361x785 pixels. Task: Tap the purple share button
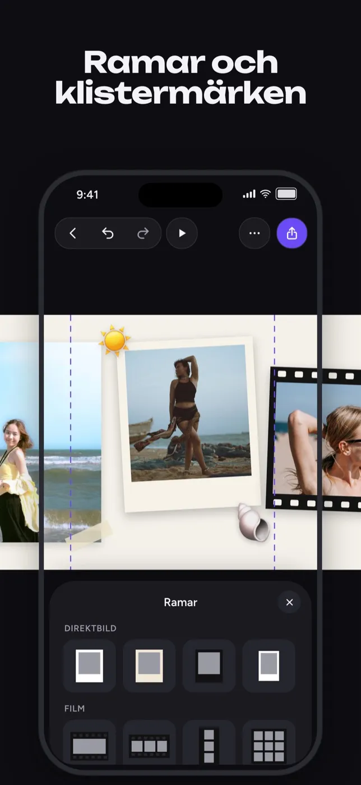pyautogui.click(x=292, y=233)
